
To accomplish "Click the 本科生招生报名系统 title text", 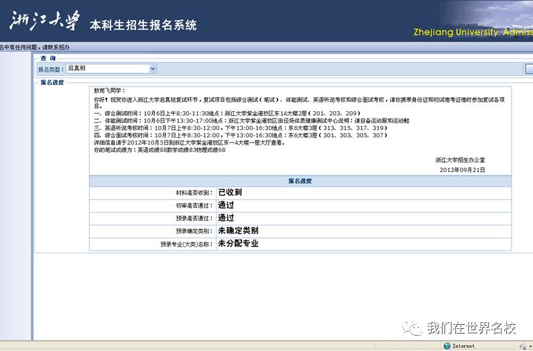I will click(143, 25).
